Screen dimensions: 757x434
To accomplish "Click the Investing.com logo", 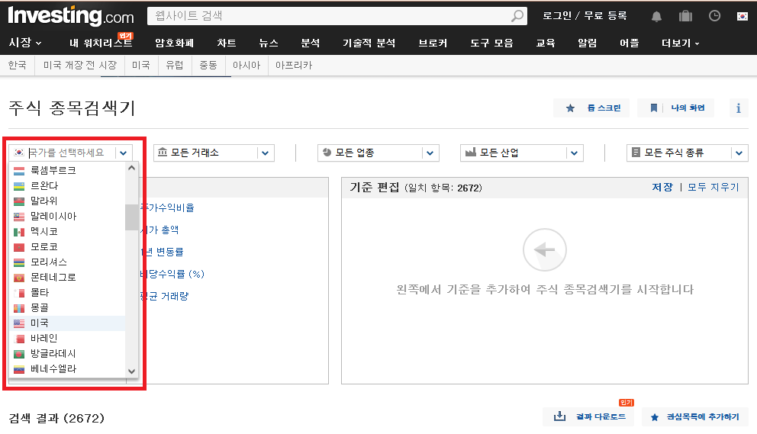I will pyautogui.click(x=71, y=16).
